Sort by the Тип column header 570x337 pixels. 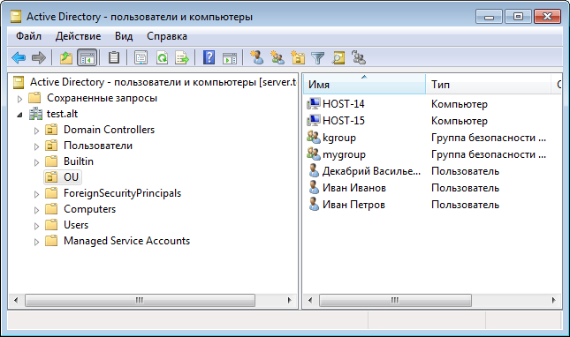pos(488,85)
